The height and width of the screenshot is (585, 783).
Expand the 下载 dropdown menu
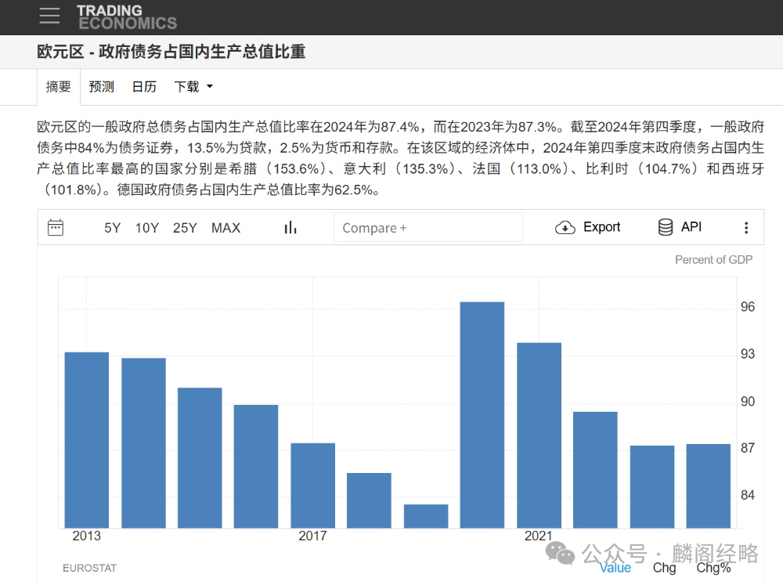point(193,87)
